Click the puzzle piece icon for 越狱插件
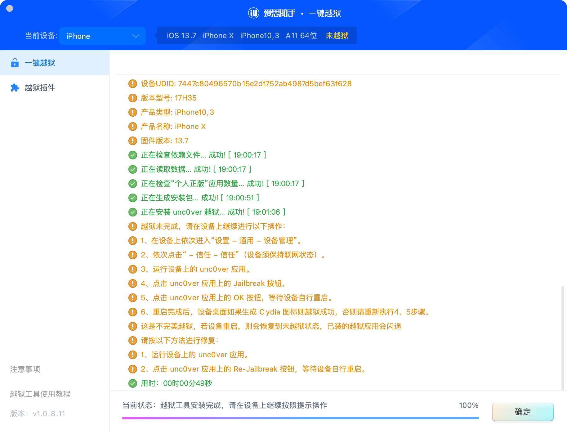This screenshot has height=433, width=567. tap(15, 88)
